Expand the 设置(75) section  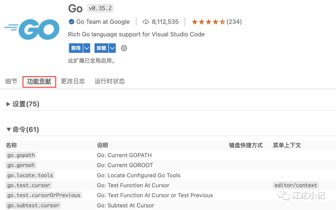point(23,104)
